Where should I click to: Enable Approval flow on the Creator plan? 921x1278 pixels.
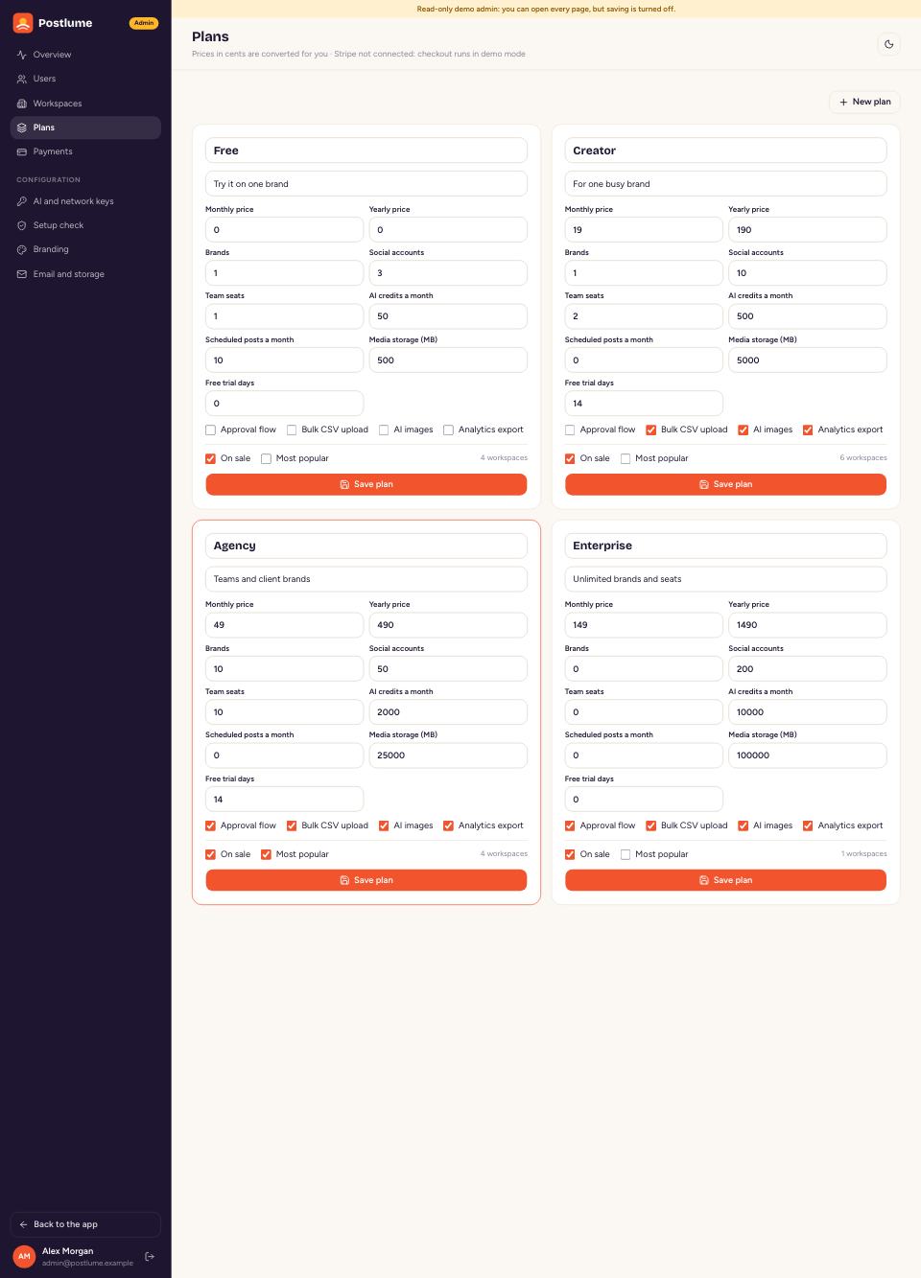point(570,430)
